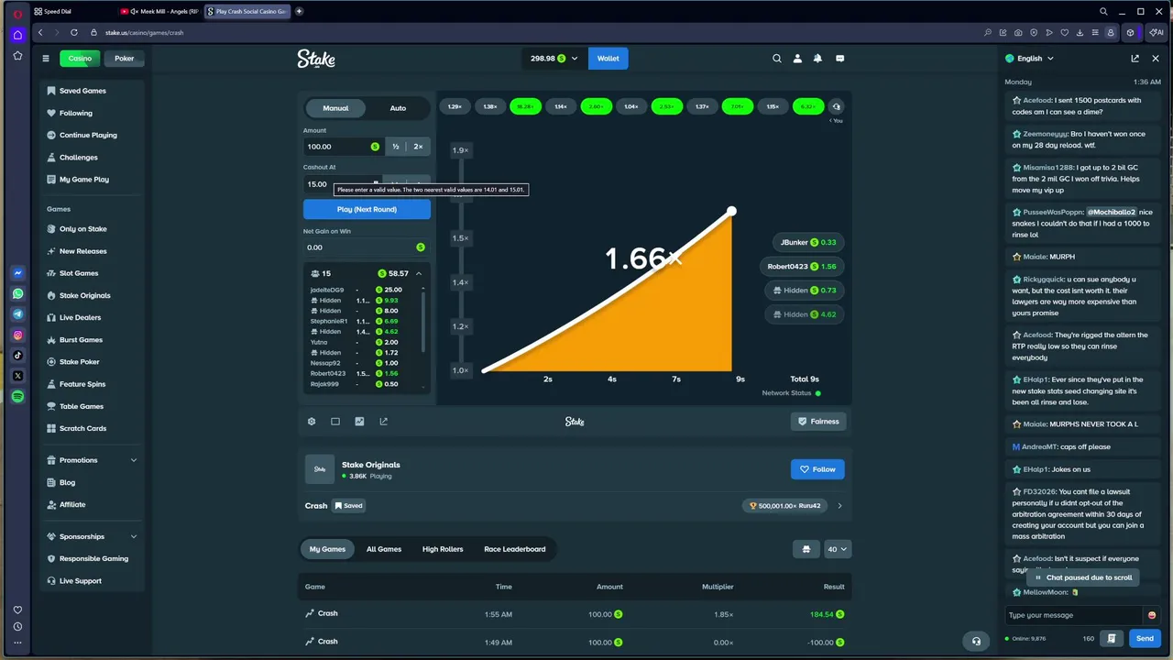
Task: Open WhatsApp in browser sidebar
Action: point(17,294)
